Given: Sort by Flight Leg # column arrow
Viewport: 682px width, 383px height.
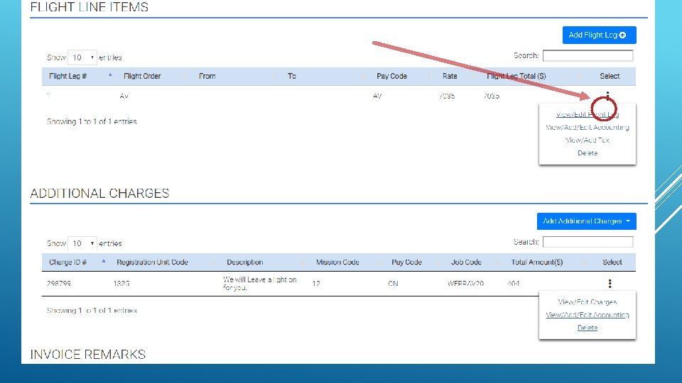Looking at the screenshot, I should pyautogui.click(x=111, y=74).
